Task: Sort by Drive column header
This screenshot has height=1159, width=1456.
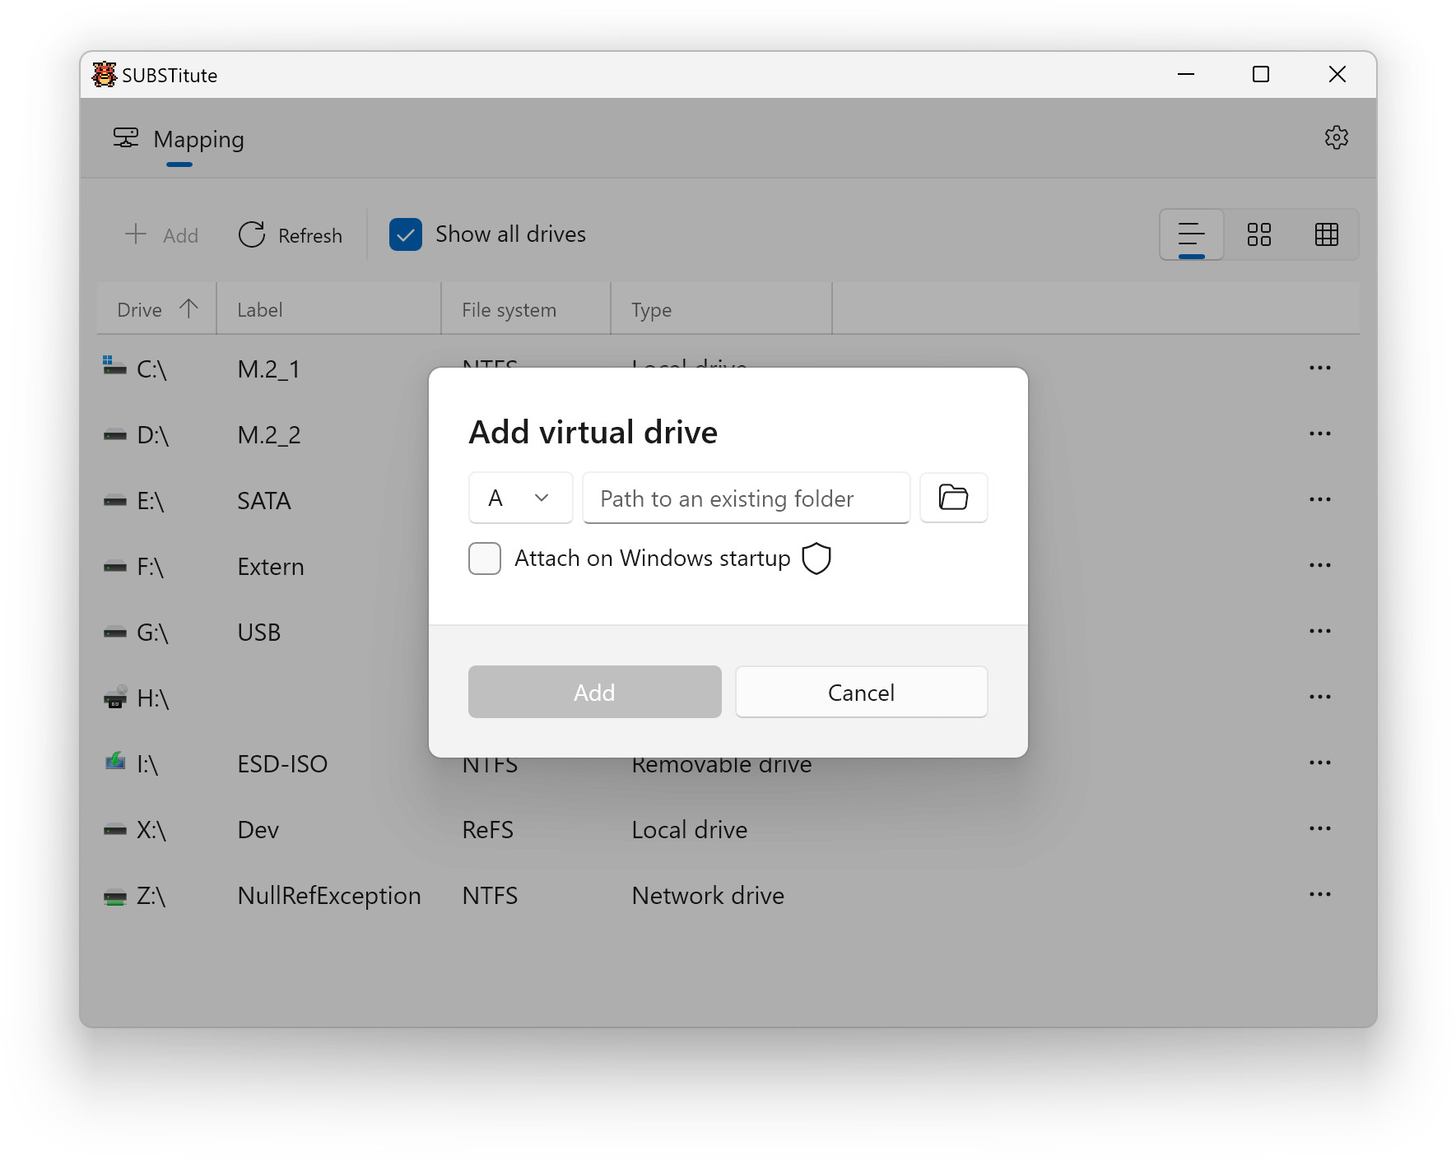Action: [x=156, y=309]
